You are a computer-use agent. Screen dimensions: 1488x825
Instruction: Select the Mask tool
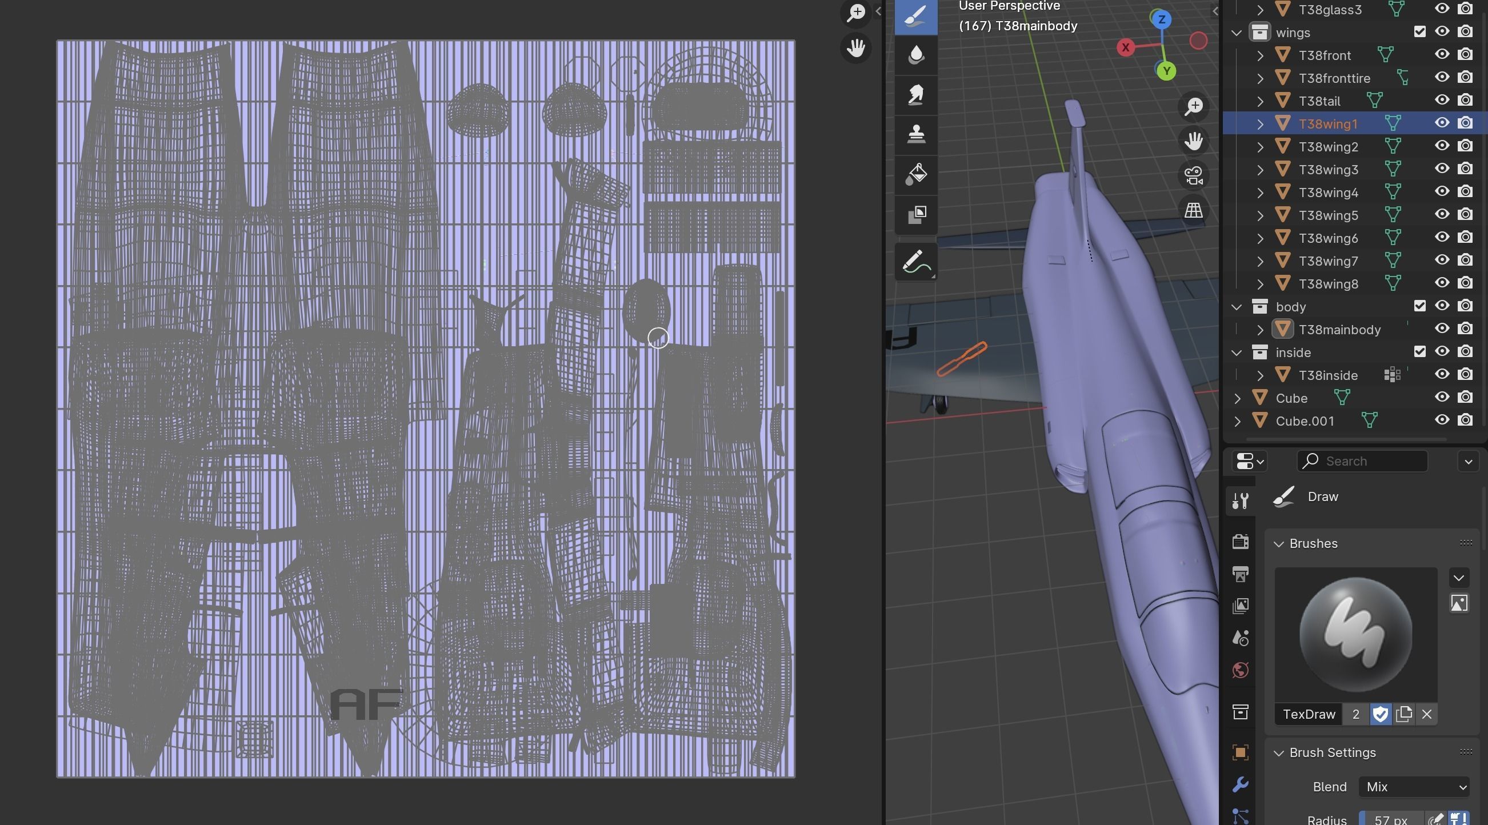[916, 214]
